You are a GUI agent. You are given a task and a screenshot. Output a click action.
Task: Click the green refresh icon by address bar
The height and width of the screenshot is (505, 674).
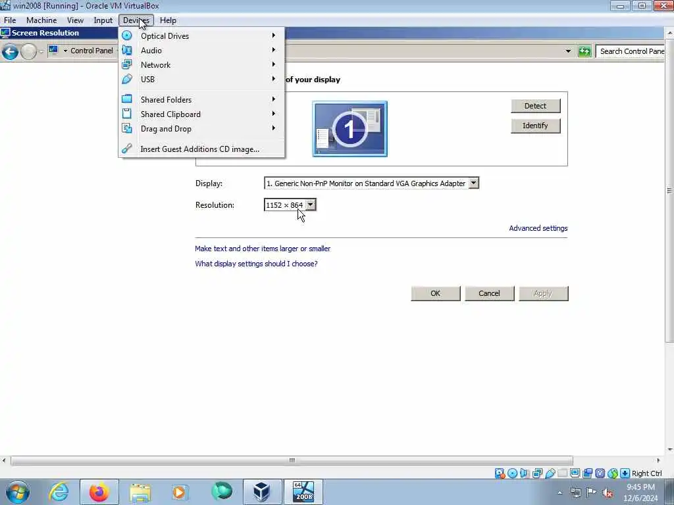coord(584,51)
